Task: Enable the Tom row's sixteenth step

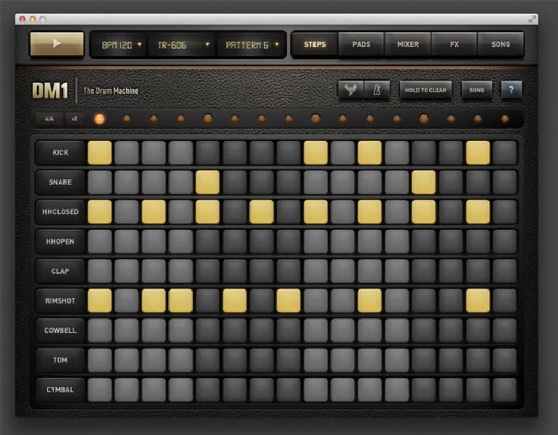Action: coord(504,360)
